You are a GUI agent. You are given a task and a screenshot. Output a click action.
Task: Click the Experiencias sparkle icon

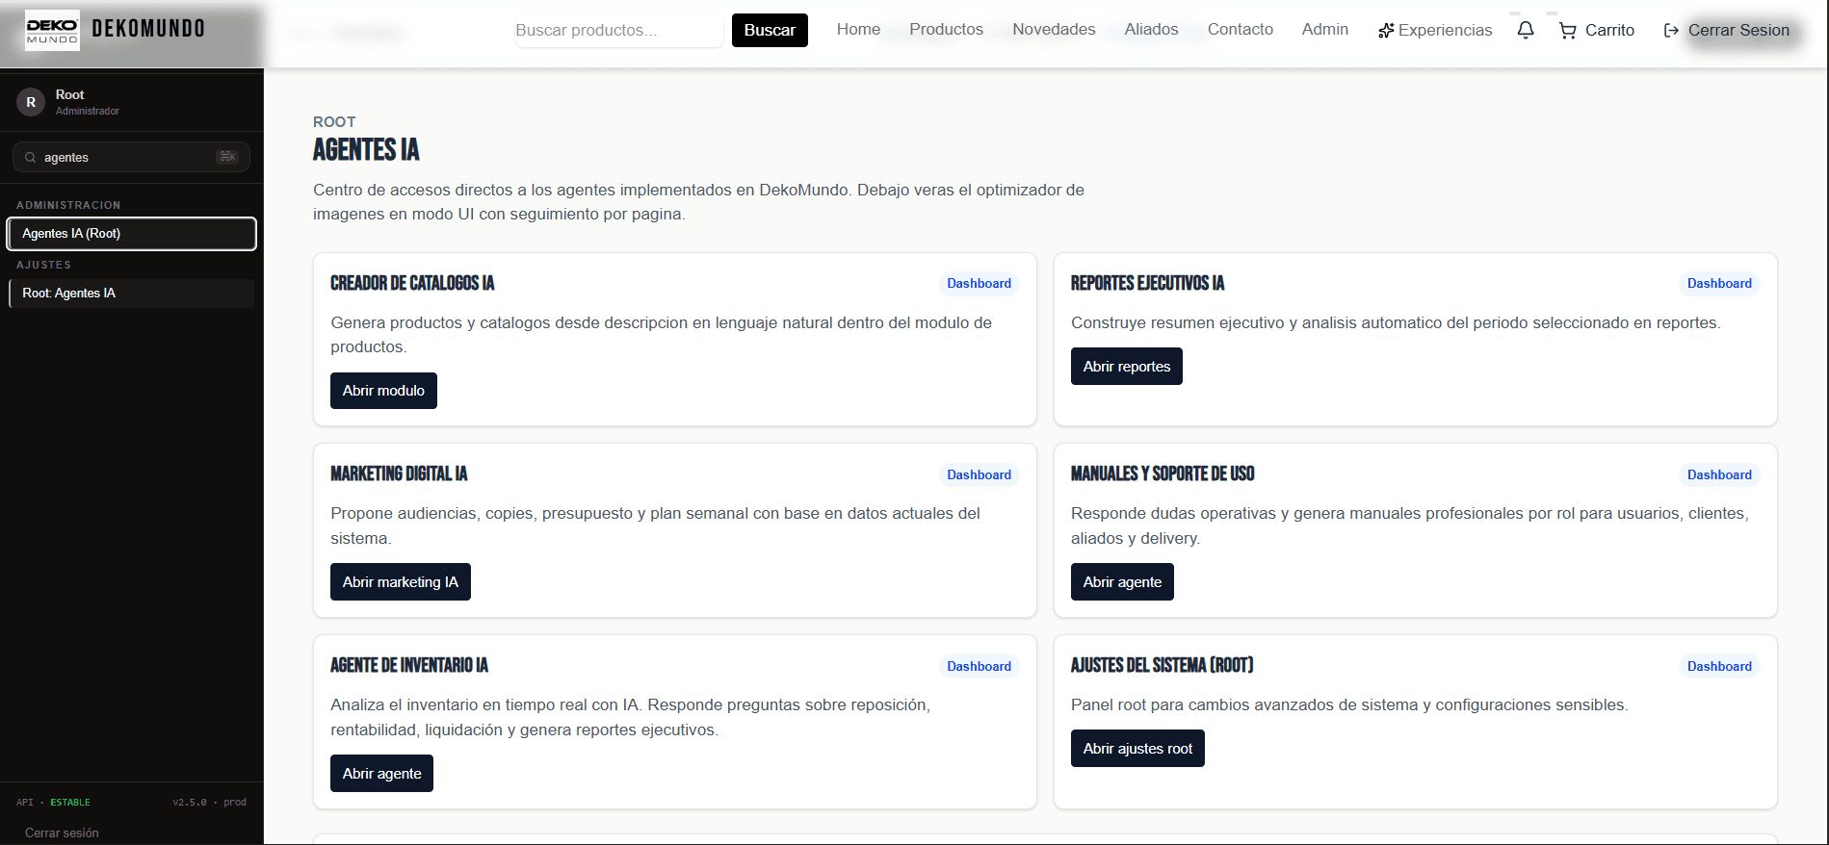[x=1386, y=31]
